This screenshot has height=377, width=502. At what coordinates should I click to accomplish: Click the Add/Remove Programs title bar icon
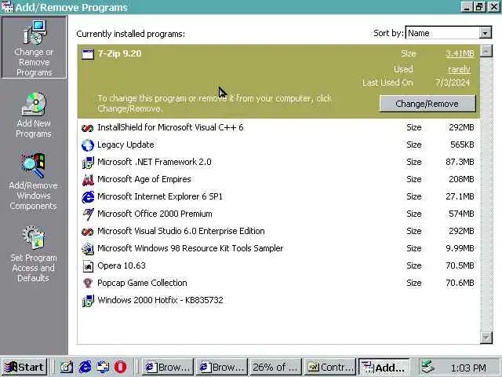[7, 7]
